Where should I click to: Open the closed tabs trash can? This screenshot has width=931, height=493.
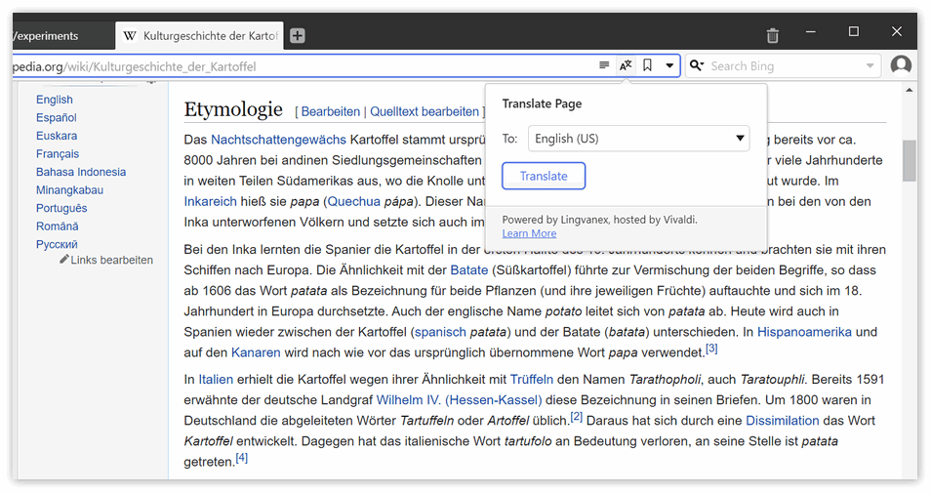[x=773, y=35]
